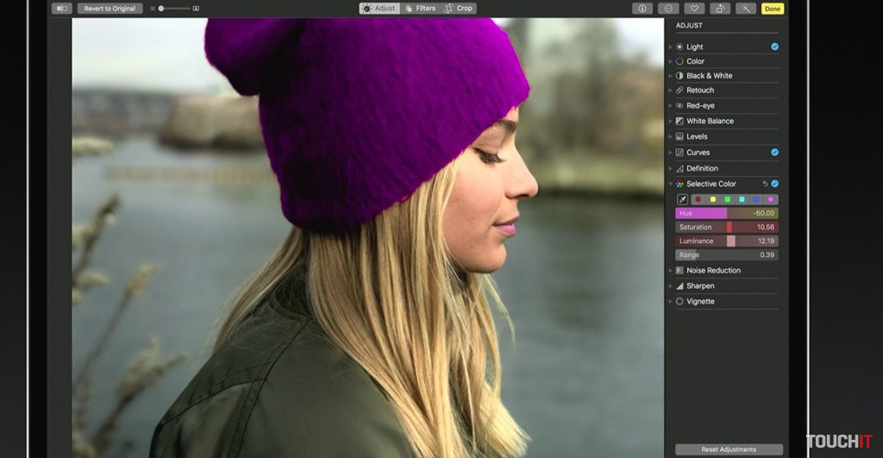Click the Selective Color eyedropper tool
This screenshot has height=458, width=883.
pos(683,199)
